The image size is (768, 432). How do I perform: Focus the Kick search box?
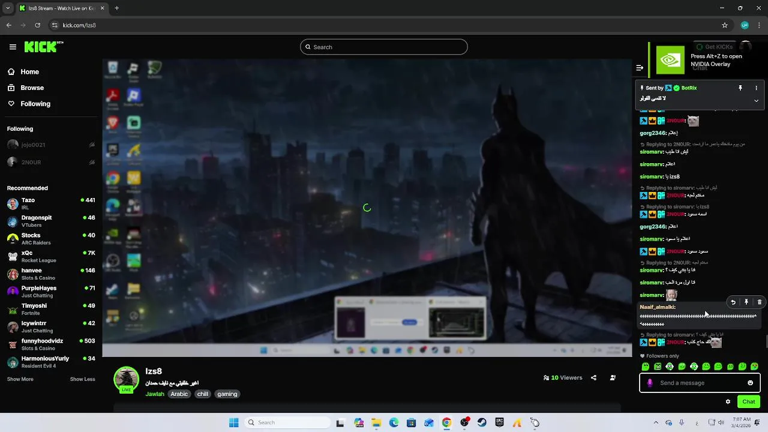pyautogui.click(x=384, y=47)
